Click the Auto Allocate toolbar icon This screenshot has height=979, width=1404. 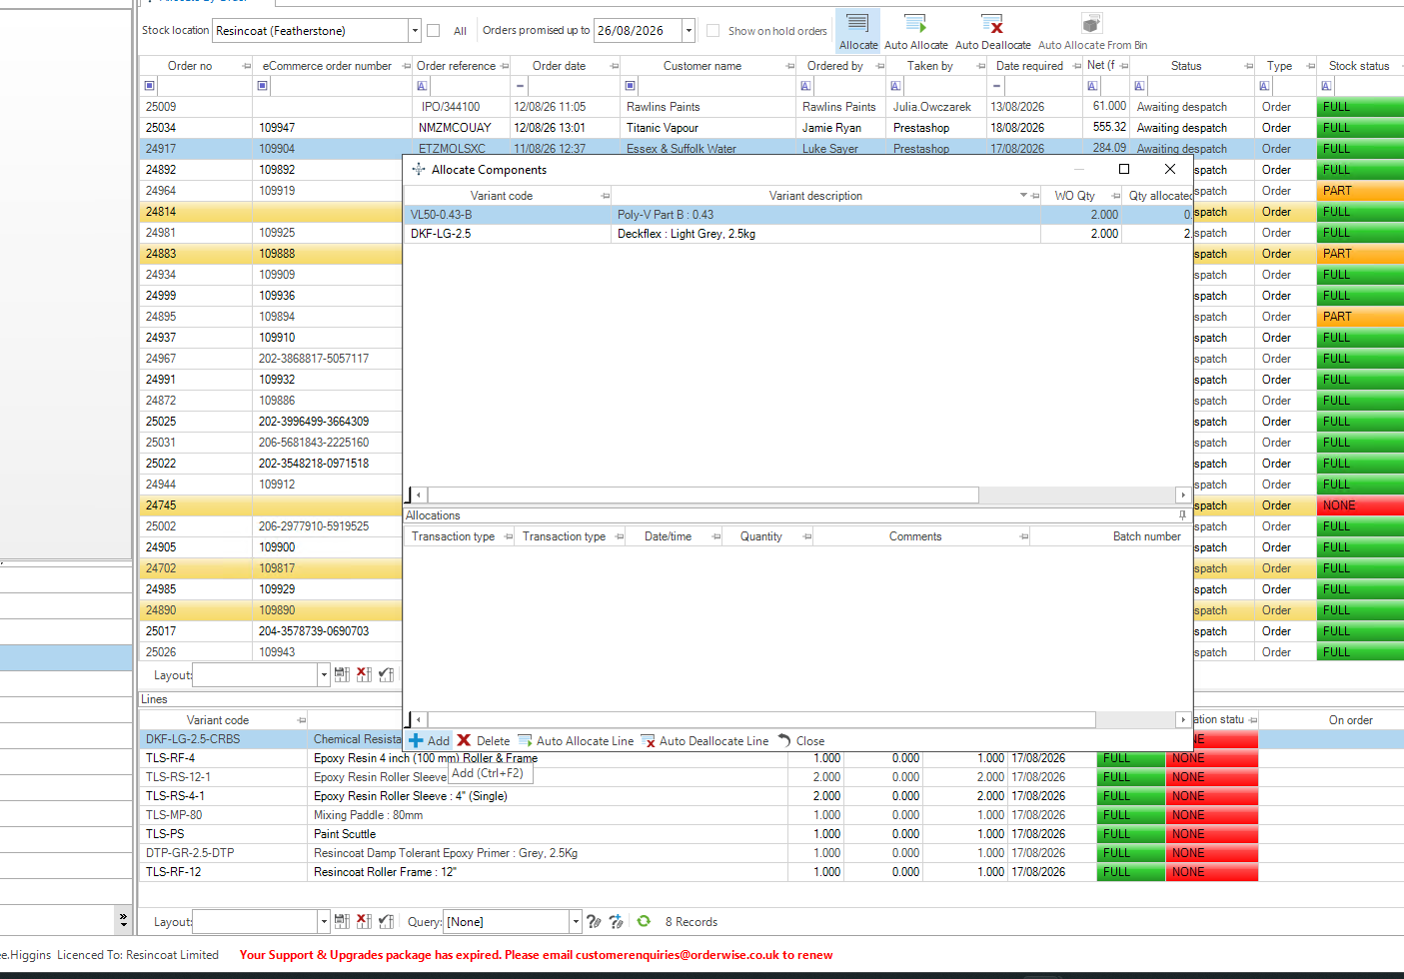click(915, 24)
